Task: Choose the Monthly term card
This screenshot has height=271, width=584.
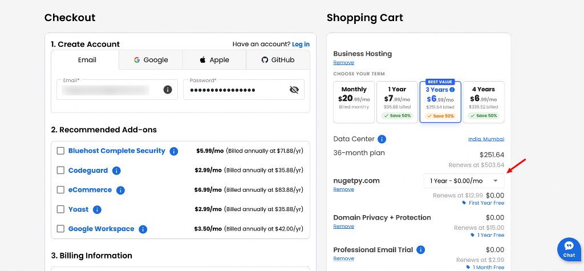Action: pos(354,102)
